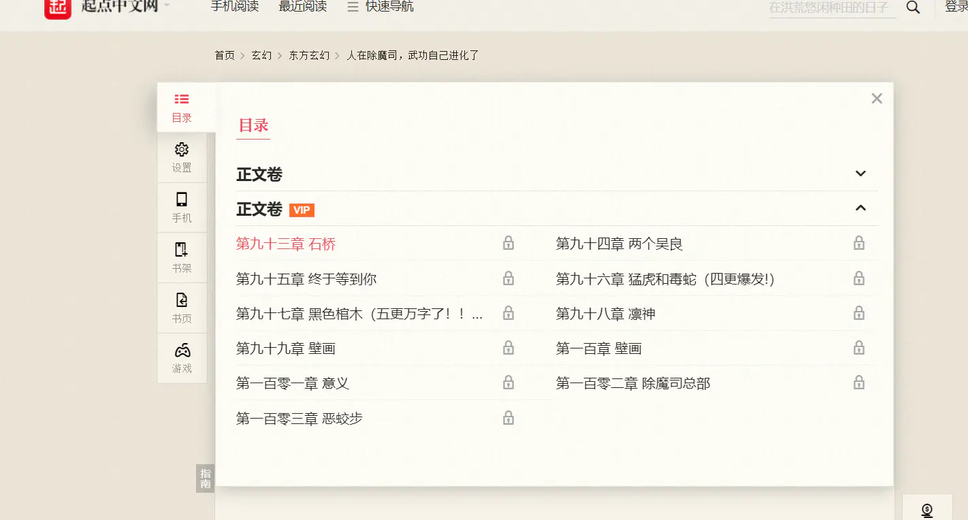
Task: Open book title 人在除魔司 breadcrumb
Action: click(413, 55)
